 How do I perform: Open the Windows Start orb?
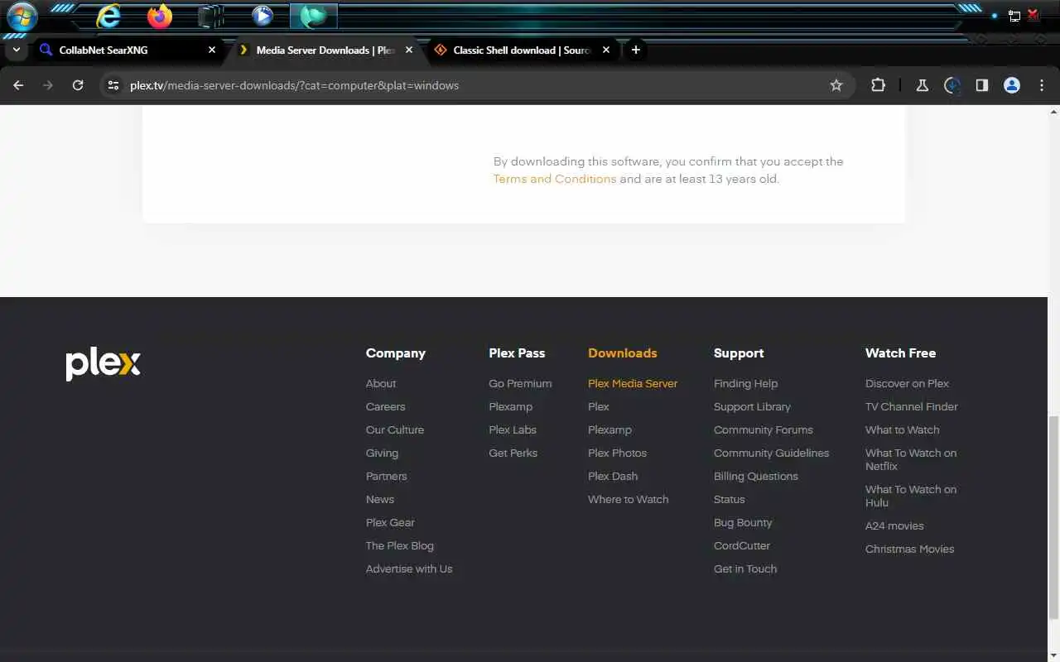pyautogui.click(x=22, y=17)
